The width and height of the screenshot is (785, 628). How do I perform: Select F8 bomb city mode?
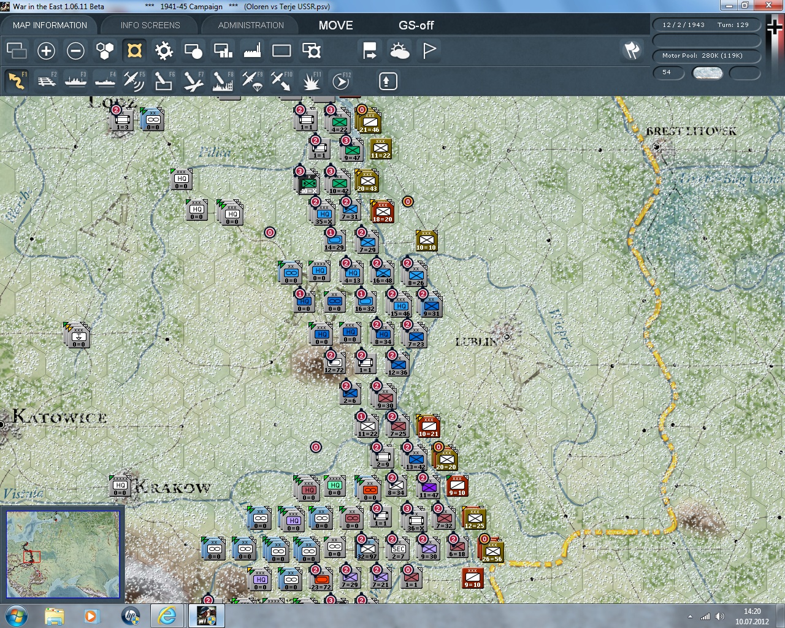click(223, 81)
